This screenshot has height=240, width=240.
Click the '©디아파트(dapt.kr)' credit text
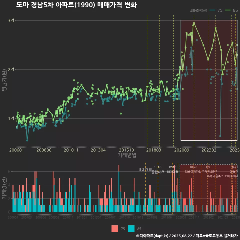(152, 236)
